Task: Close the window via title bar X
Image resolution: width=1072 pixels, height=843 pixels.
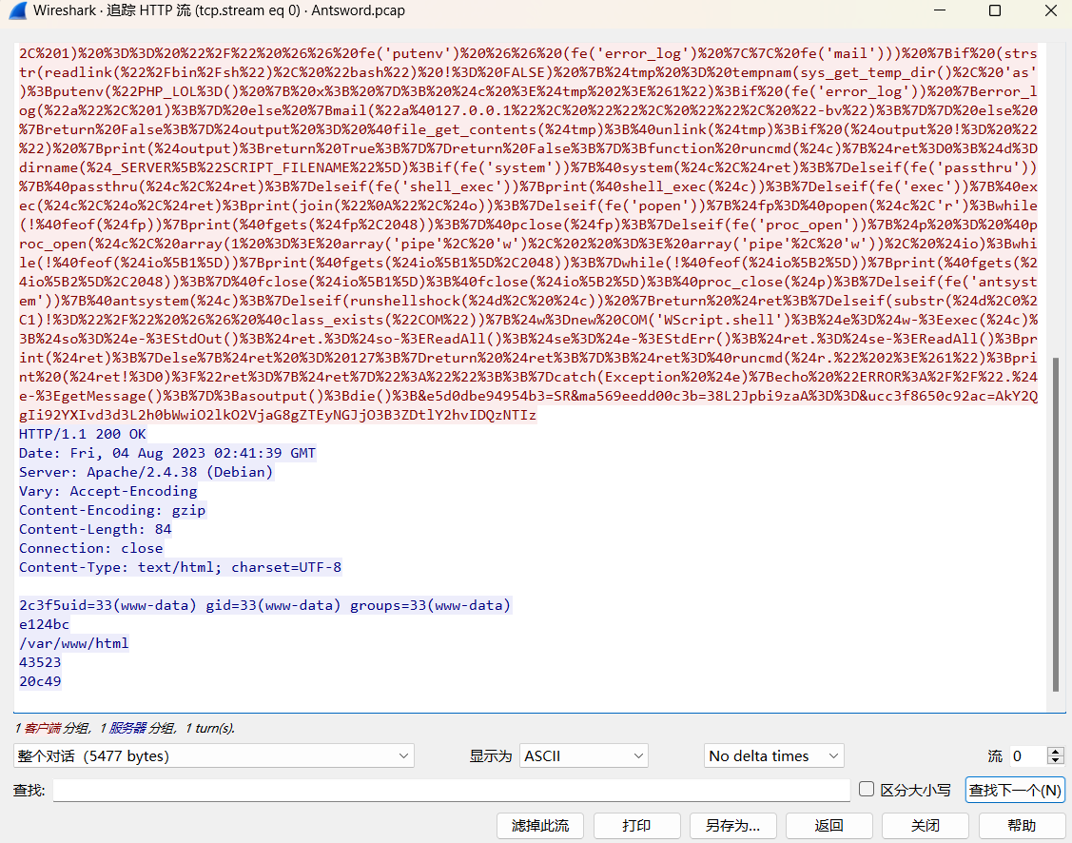Action: (x=1051, y=10)
